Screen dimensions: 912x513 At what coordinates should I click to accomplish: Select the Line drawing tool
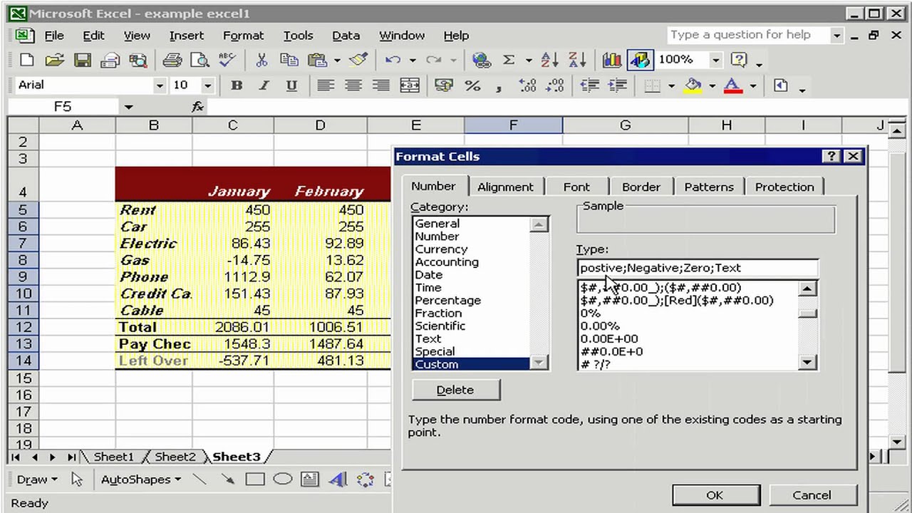(x=200, y=480)
